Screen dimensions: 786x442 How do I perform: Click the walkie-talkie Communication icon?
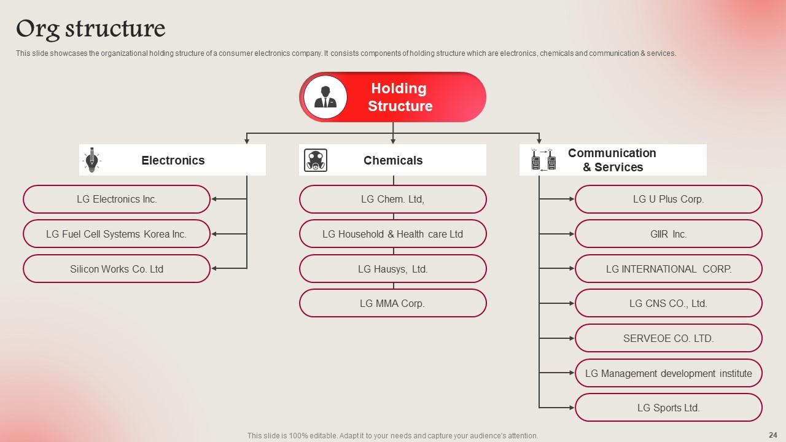tap(543, 160)
